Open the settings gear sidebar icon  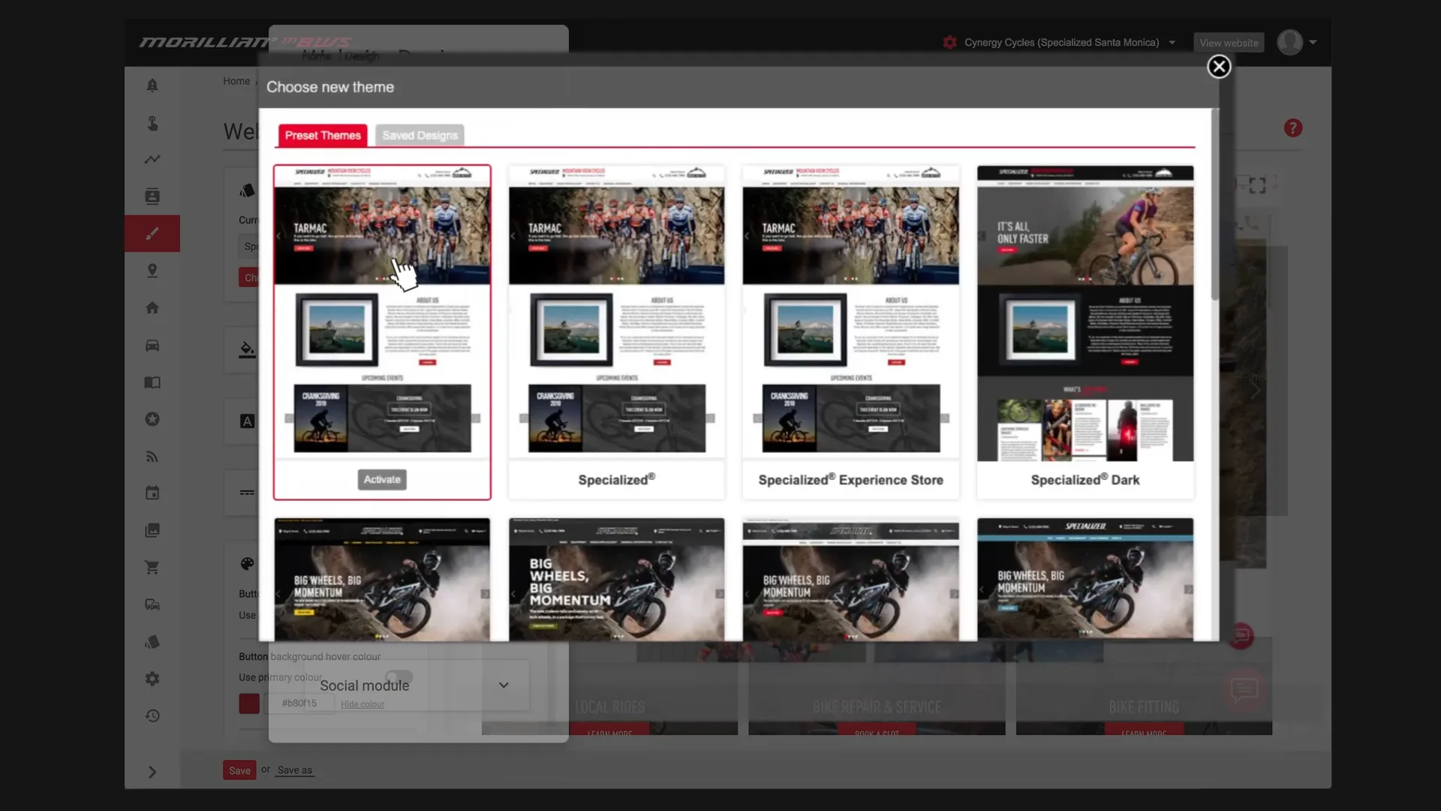click(152, 679)
